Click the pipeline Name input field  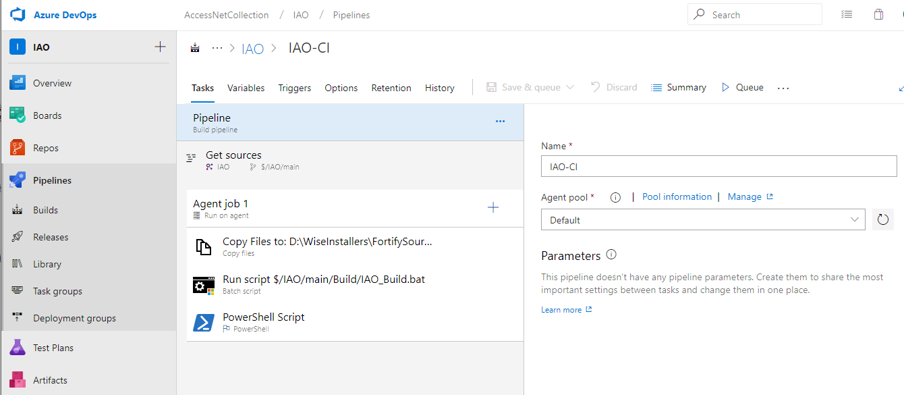tap(719, 166)
